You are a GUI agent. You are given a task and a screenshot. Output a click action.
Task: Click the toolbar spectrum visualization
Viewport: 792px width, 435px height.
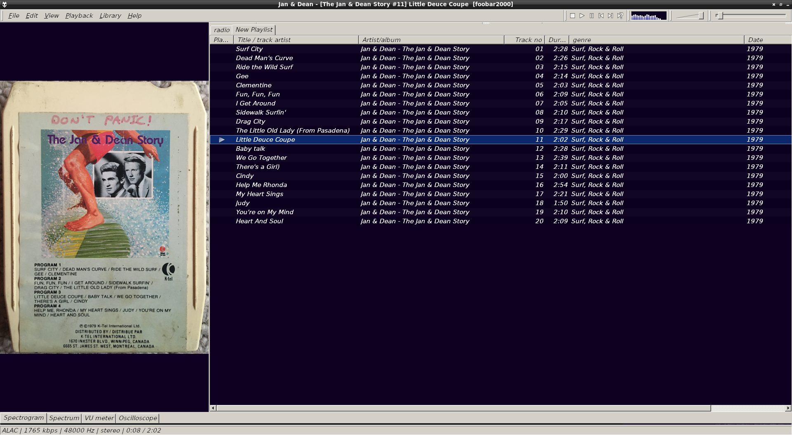tap(649, 16)
